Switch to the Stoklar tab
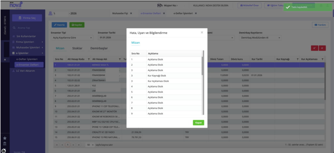 pos(77,48)
